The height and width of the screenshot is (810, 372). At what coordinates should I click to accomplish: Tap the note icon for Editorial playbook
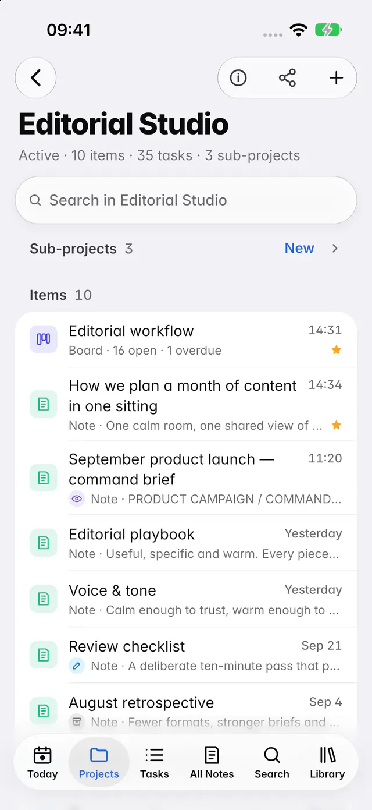[x=44, y=543]
